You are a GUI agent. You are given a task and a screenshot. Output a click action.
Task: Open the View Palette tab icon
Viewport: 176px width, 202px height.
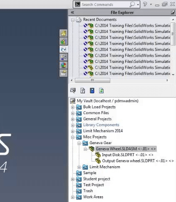coord(64,57)
